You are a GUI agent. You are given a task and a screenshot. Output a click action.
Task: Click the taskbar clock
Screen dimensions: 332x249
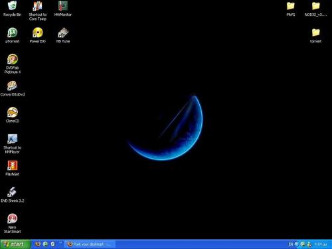(321, 244)
